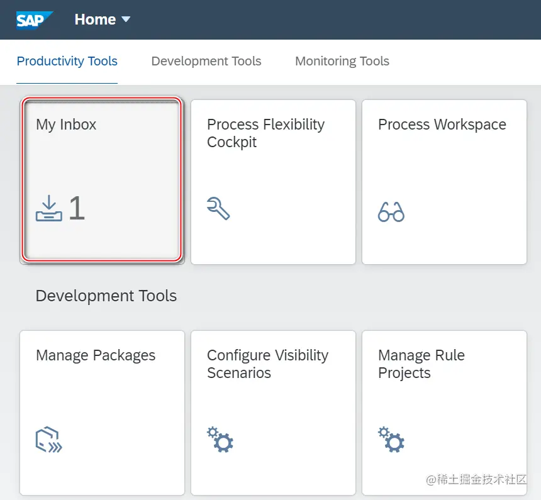Open the Home dropdown arrow

point(126,19)
